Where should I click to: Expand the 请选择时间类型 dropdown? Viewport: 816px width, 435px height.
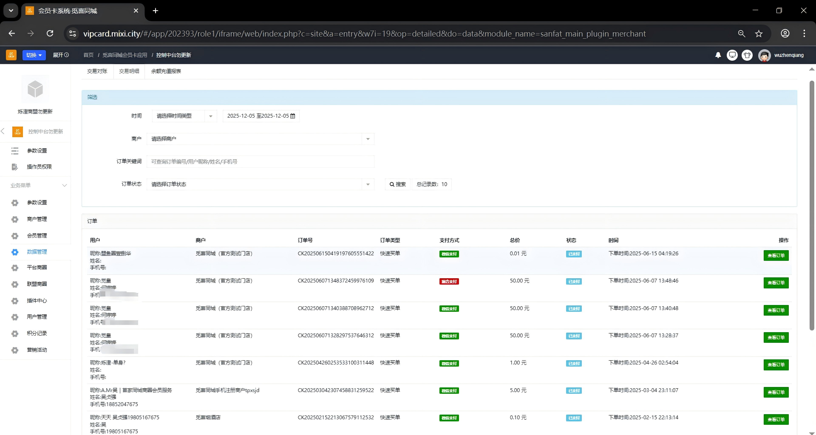tap(184, 116)
